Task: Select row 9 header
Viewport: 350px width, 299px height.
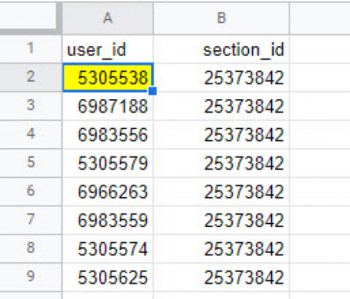Action: 31,277
